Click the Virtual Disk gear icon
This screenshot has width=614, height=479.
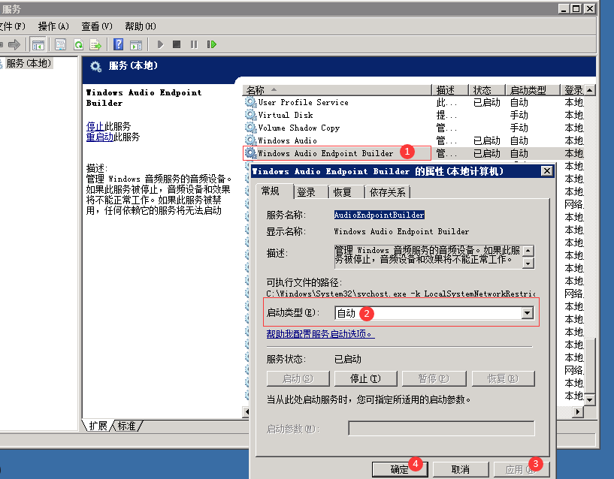(250, 115)
